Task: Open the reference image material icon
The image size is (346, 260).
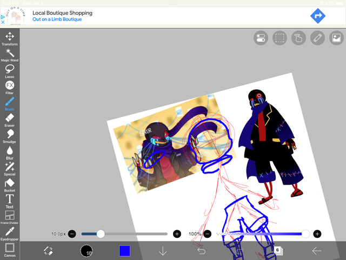Action: point(336,38)
